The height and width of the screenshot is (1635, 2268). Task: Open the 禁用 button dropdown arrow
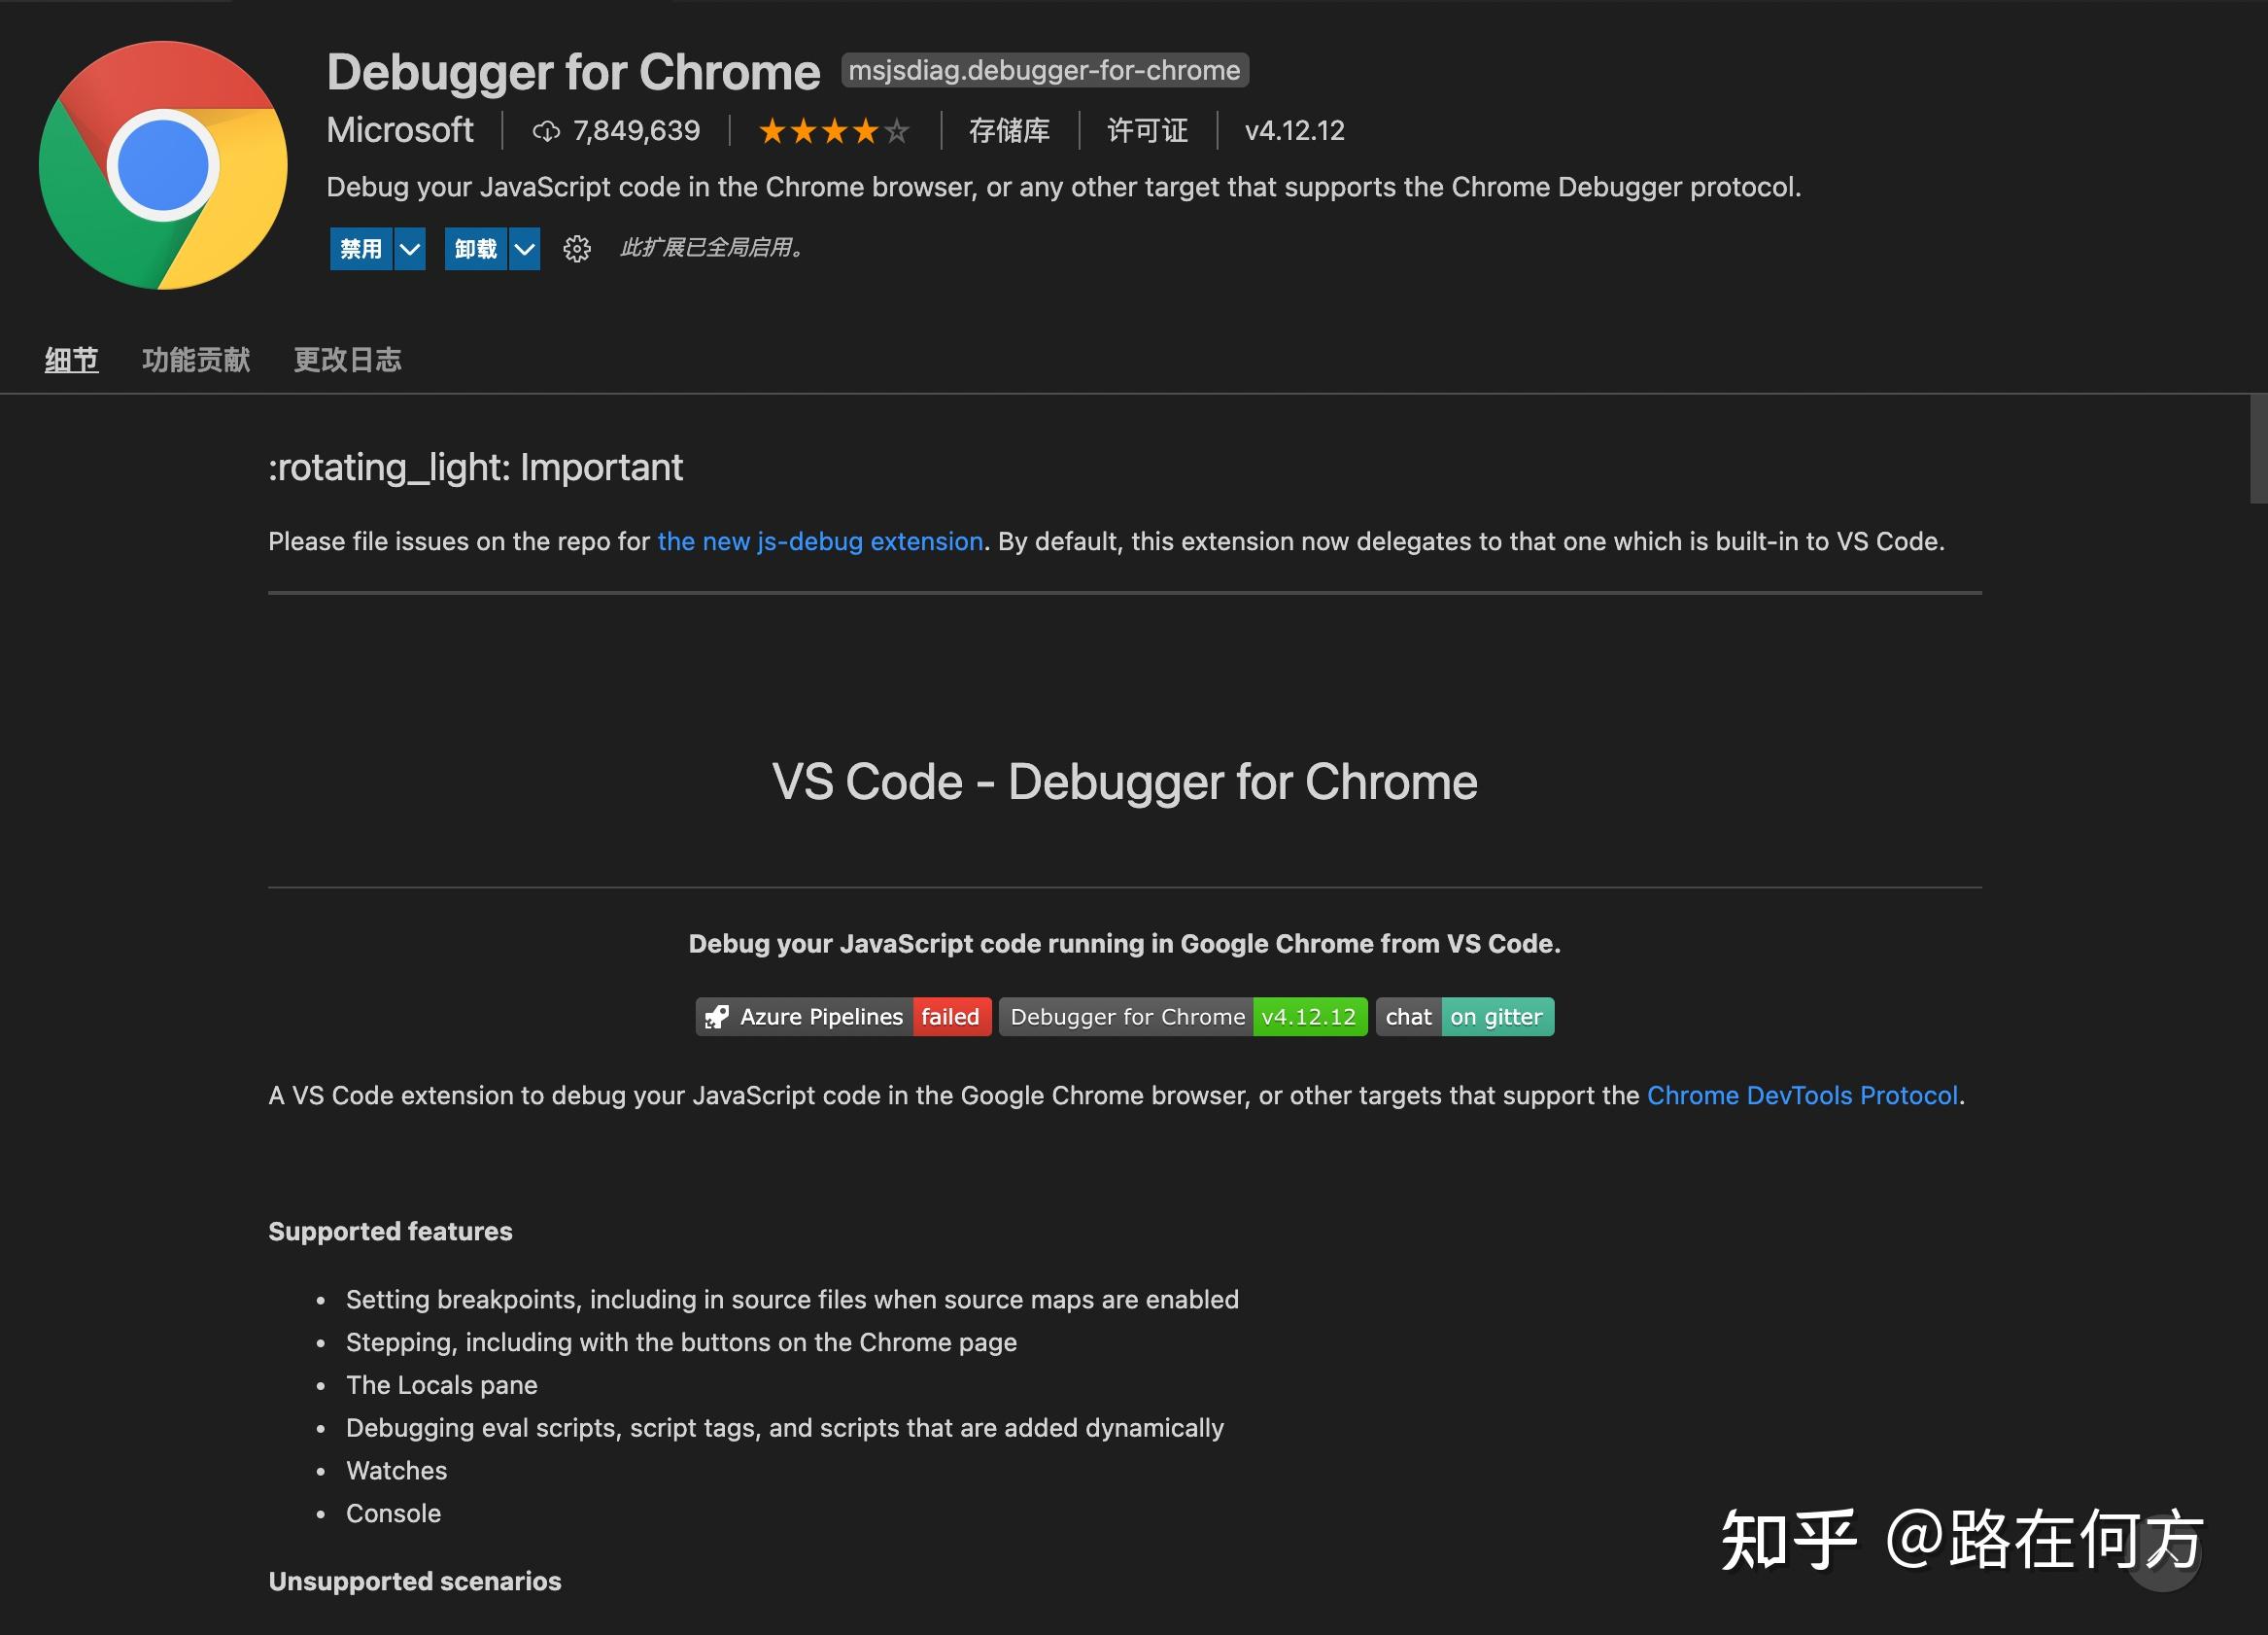click(x=409, y=249)
